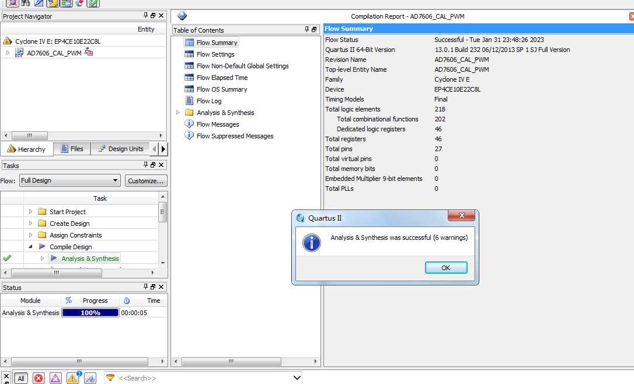Open the message search dropdown arrow
Screen dimensions: 634x384
(297, 378)
